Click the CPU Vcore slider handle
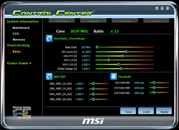 coord(126,52)
